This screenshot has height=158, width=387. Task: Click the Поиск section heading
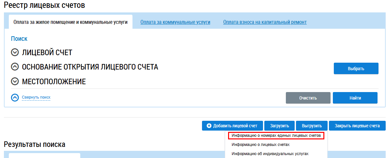coord(19,39)
